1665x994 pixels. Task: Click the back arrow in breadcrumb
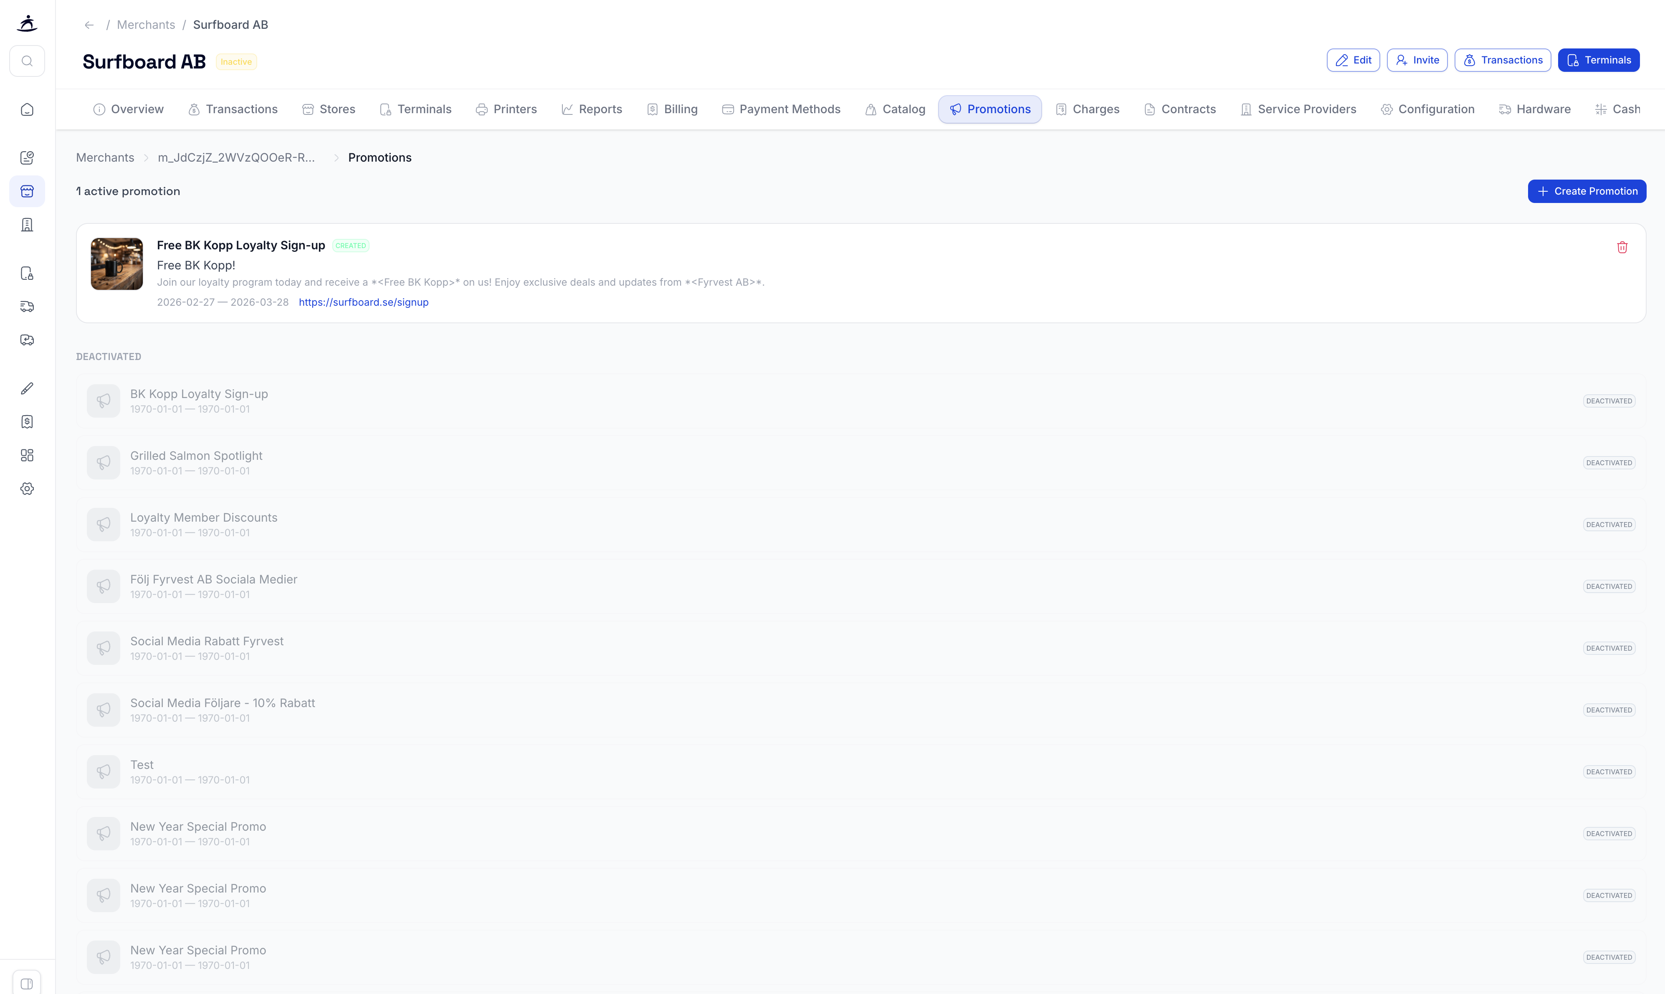click(89, 25)
